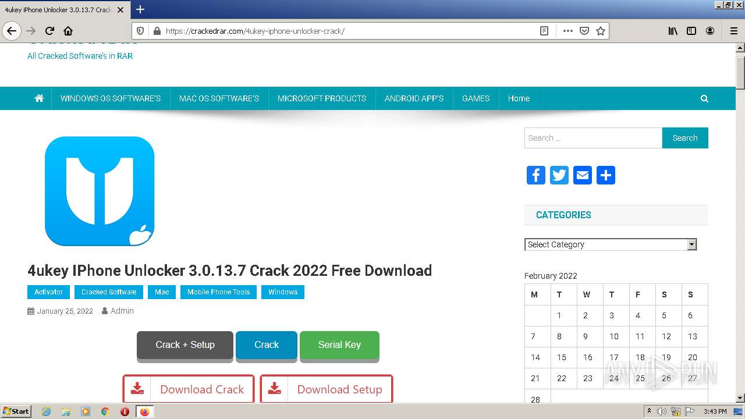Click Firefox icon in the taskbar
Image resolution: width=745 pixels, height=419 pixels.
(x=144, y=411)
